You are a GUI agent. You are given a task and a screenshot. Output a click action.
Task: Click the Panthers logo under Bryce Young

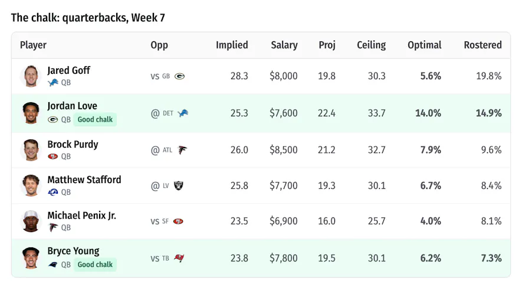[x=52, y=265]
